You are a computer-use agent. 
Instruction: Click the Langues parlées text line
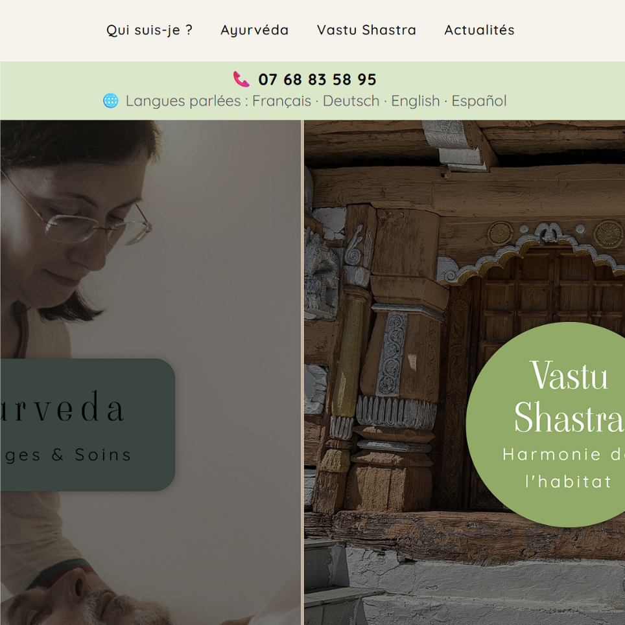(x=316, y=101)
